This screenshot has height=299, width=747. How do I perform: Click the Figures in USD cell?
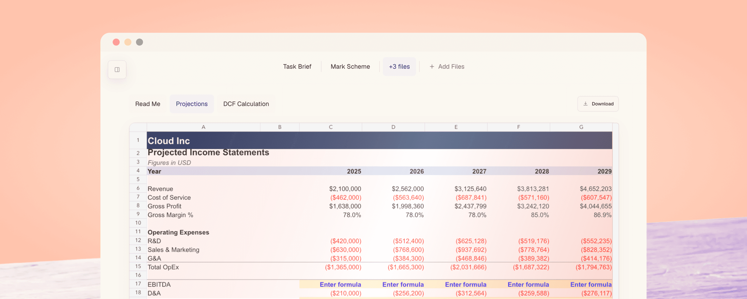click(169, 163)
